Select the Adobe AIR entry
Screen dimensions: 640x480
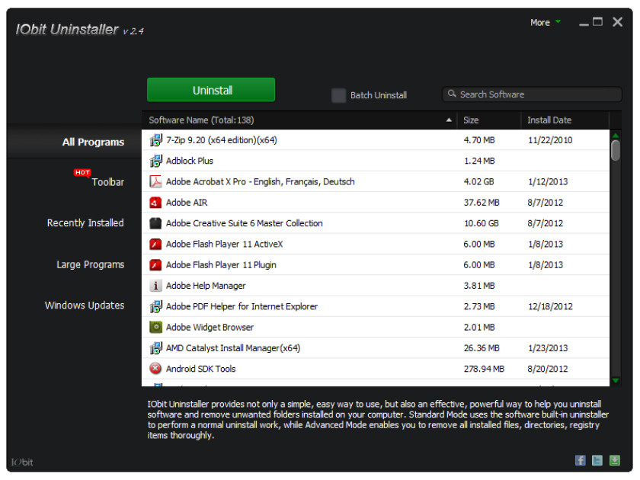pyautogui.click(x=376, y=203)
